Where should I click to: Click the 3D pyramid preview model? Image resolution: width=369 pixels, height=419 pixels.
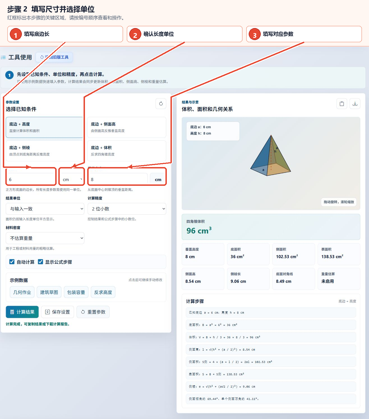[x=271, y=156]
